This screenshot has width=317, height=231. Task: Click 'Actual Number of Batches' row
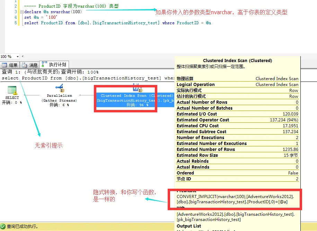pos(237,108)
